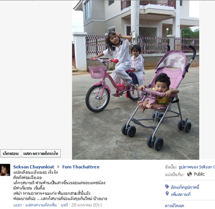Click the baby in the pink stroller
The width and height of the screenshot is (215, 209).
coord(158,92)
